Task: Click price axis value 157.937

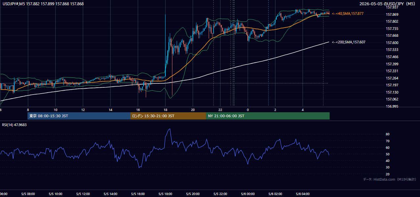Action: point(392,7)
